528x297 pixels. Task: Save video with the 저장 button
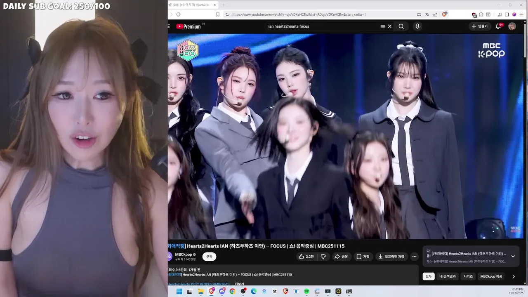coord(363,257)
